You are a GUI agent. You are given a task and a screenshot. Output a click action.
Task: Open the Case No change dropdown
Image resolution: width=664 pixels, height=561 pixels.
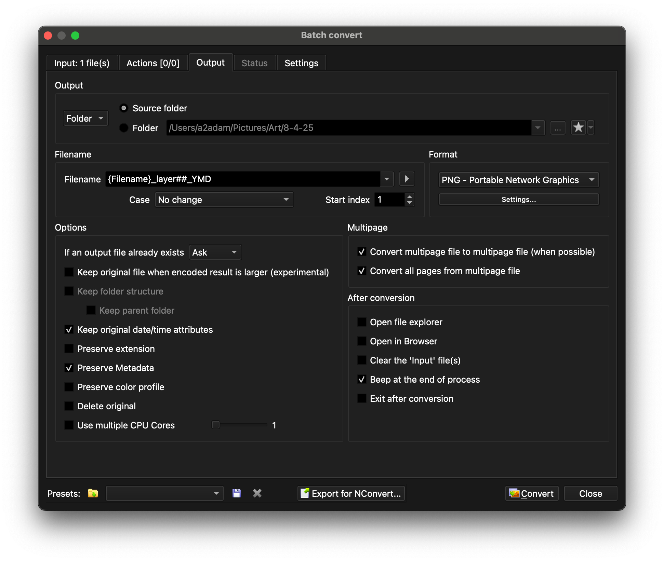(224, 200)
